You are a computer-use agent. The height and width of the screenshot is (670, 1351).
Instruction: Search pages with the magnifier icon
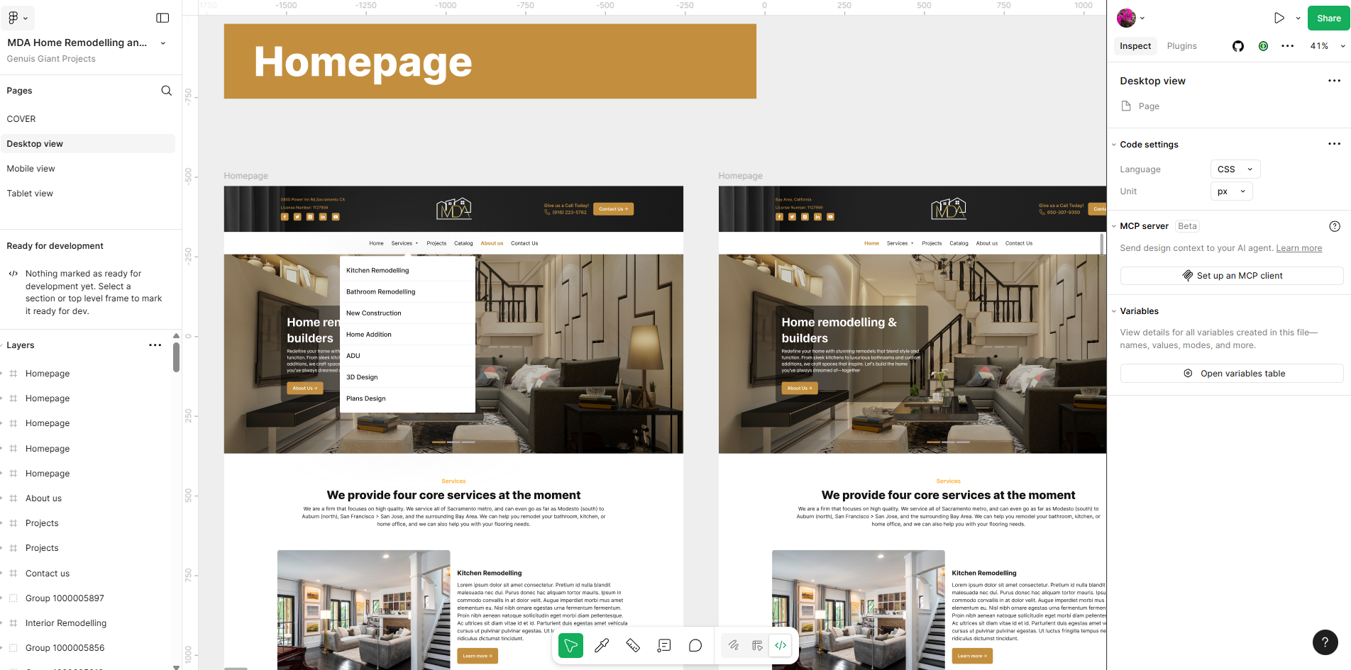166,91
